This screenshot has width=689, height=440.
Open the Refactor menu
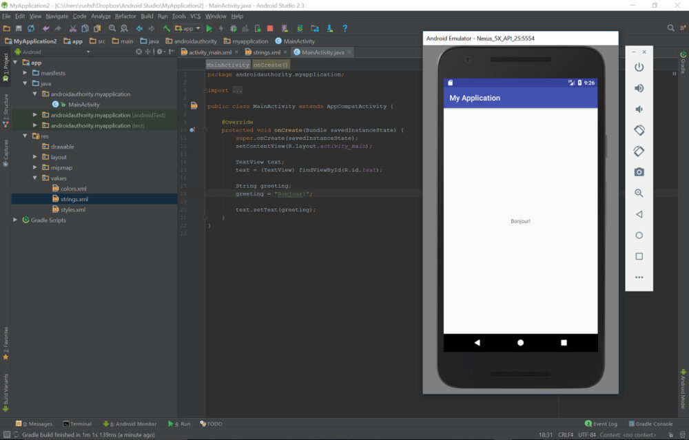[125, 16]
